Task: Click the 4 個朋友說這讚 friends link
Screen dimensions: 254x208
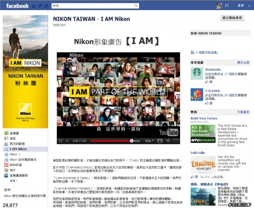Action: 207,53
